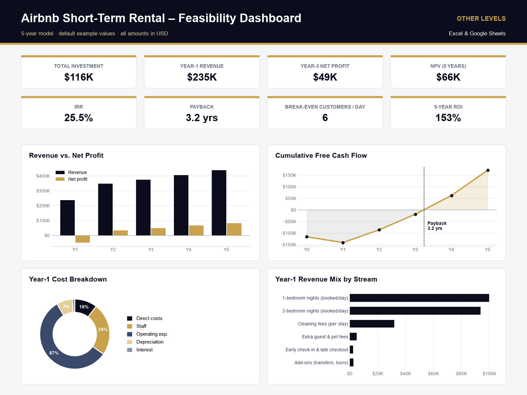
Task: Click the IRR 25.5% value
Action: [79, 118]
